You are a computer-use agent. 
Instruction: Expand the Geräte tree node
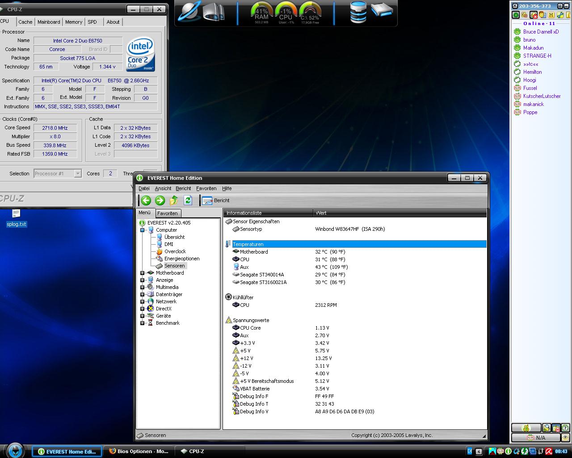click(x=143, y=316)
